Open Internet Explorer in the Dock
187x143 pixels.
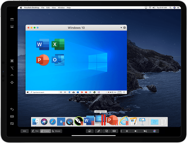click(x=124, y=121)
